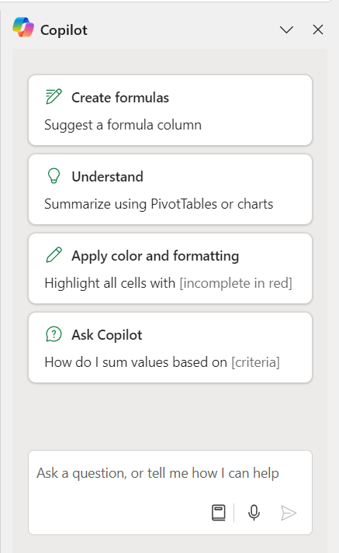Select the Create formulas card title

(x=120, y=98)
